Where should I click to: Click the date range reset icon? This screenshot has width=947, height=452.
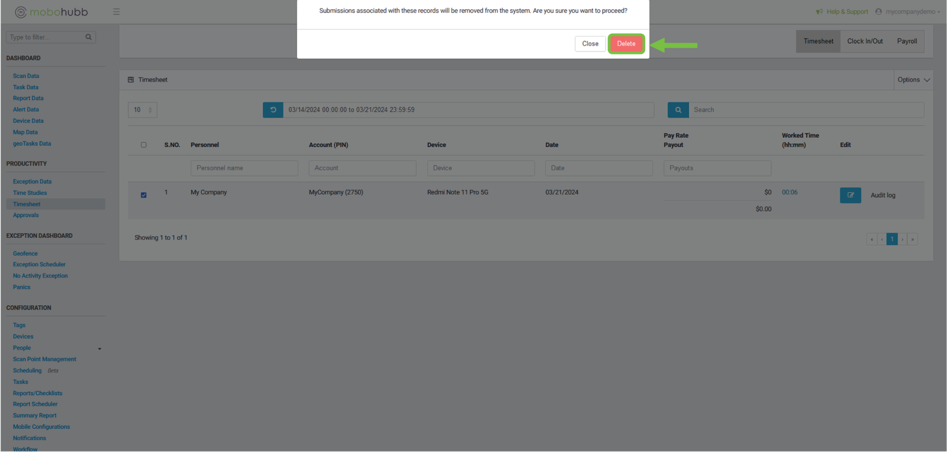pyautogui.click(x=273, y=110)
